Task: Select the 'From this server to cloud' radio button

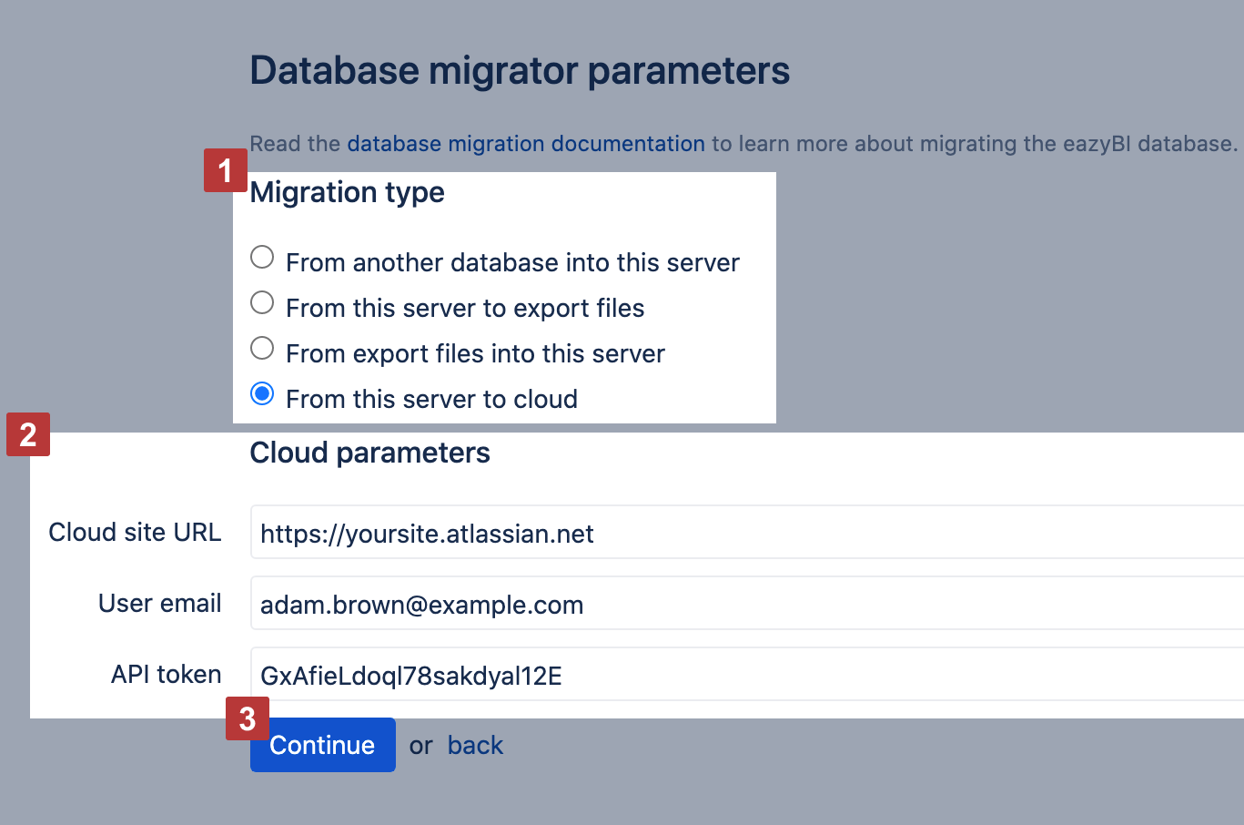Action: click(x=262, y=394)
